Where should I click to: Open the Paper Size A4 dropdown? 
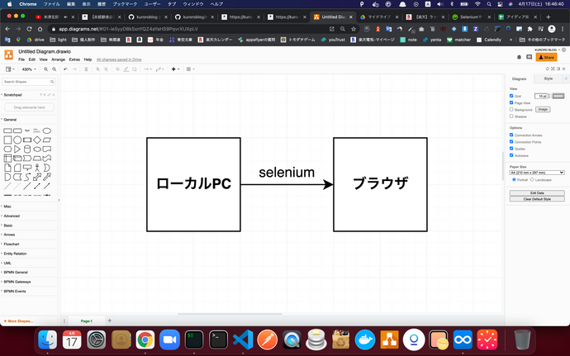coord(537,173)
